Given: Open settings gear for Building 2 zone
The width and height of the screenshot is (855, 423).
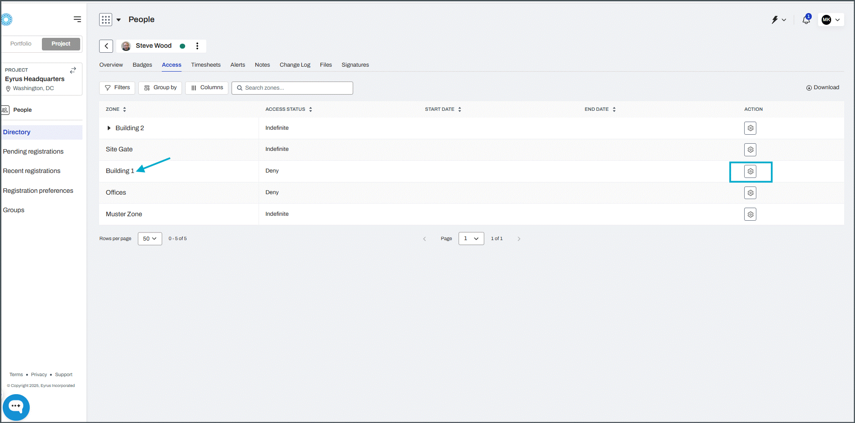Looking at the screenshot, I should pos(750,128).
